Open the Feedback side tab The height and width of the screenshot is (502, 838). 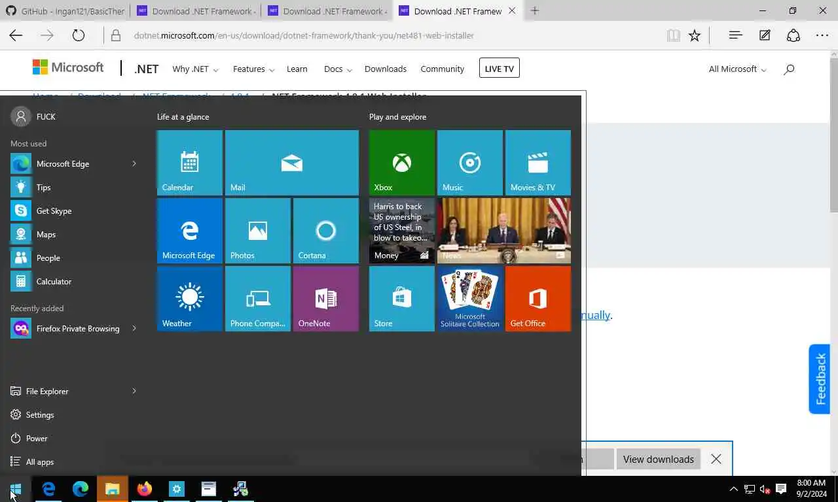[x=820, y=379]
